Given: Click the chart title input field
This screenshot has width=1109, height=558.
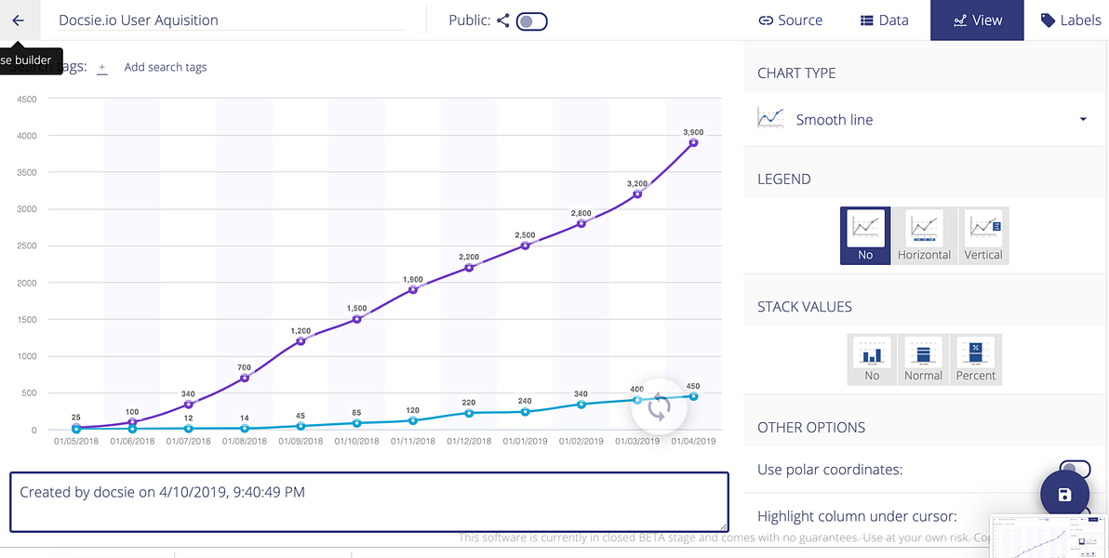Looking at the screenshot, I should click(232, 20).
